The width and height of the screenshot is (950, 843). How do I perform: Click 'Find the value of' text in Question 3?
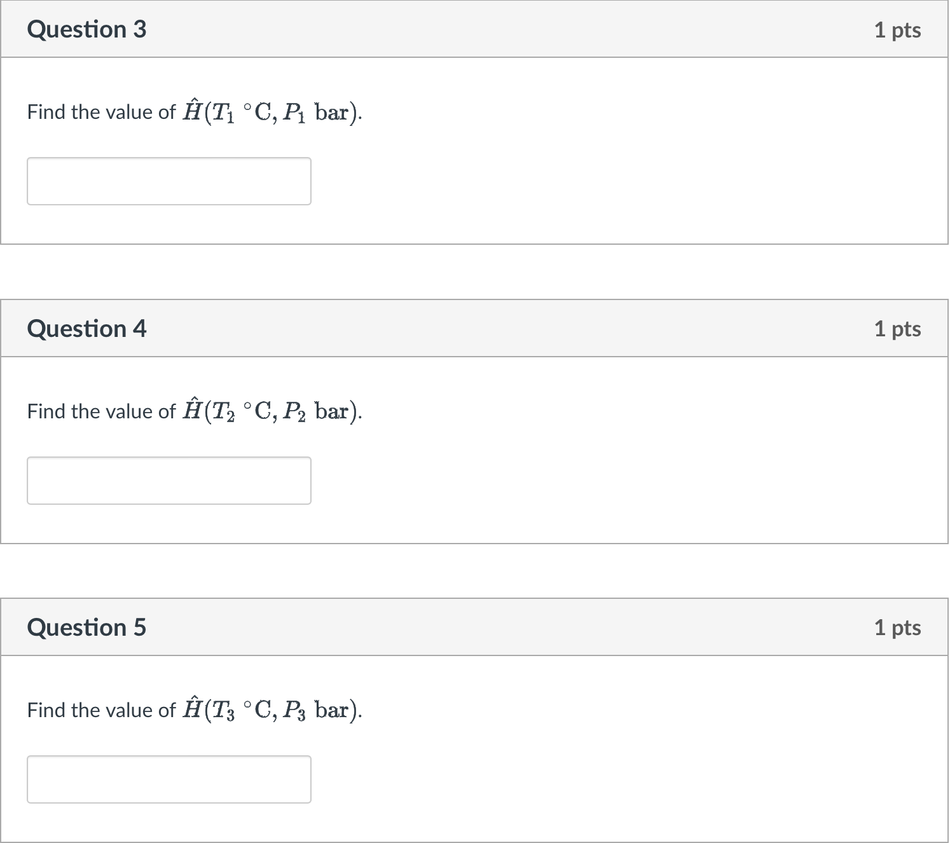(101, 112)
